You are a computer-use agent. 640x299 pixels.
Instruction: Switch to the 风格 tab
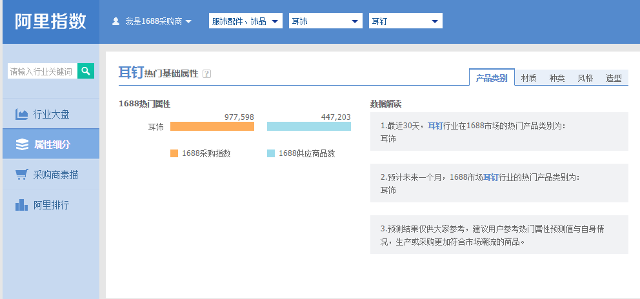[x=585, y=78]
